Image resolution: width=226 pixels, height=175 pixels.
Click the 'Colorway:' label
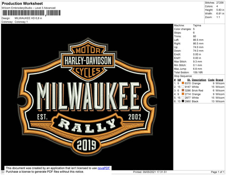[x=7, y=22]
